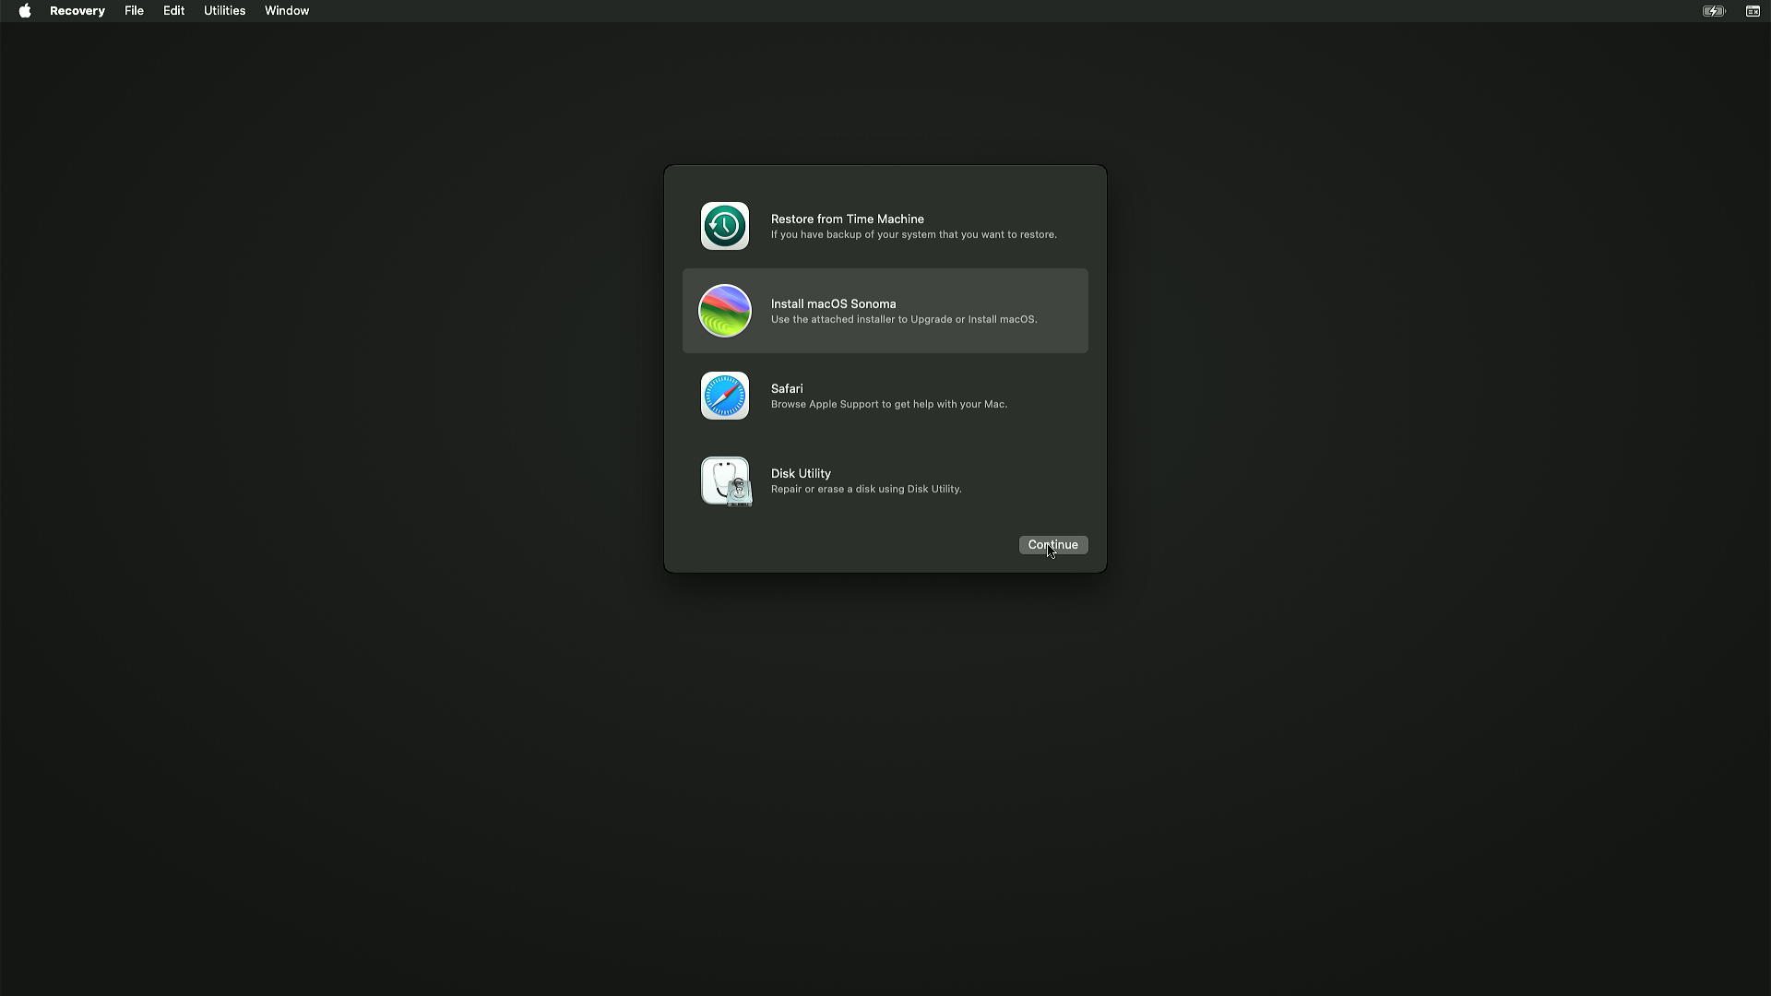
Task: Click the 'Browse Apple Support' description text
Action: pyautogui.click(x=888, y=404)
